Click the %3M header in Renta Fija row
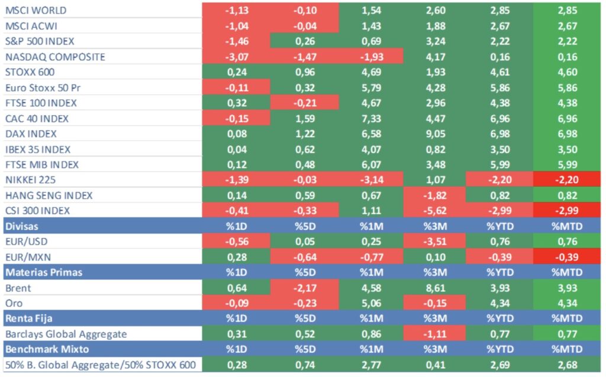The width and height of the screenshot is (606, 377). coord(435,318)
